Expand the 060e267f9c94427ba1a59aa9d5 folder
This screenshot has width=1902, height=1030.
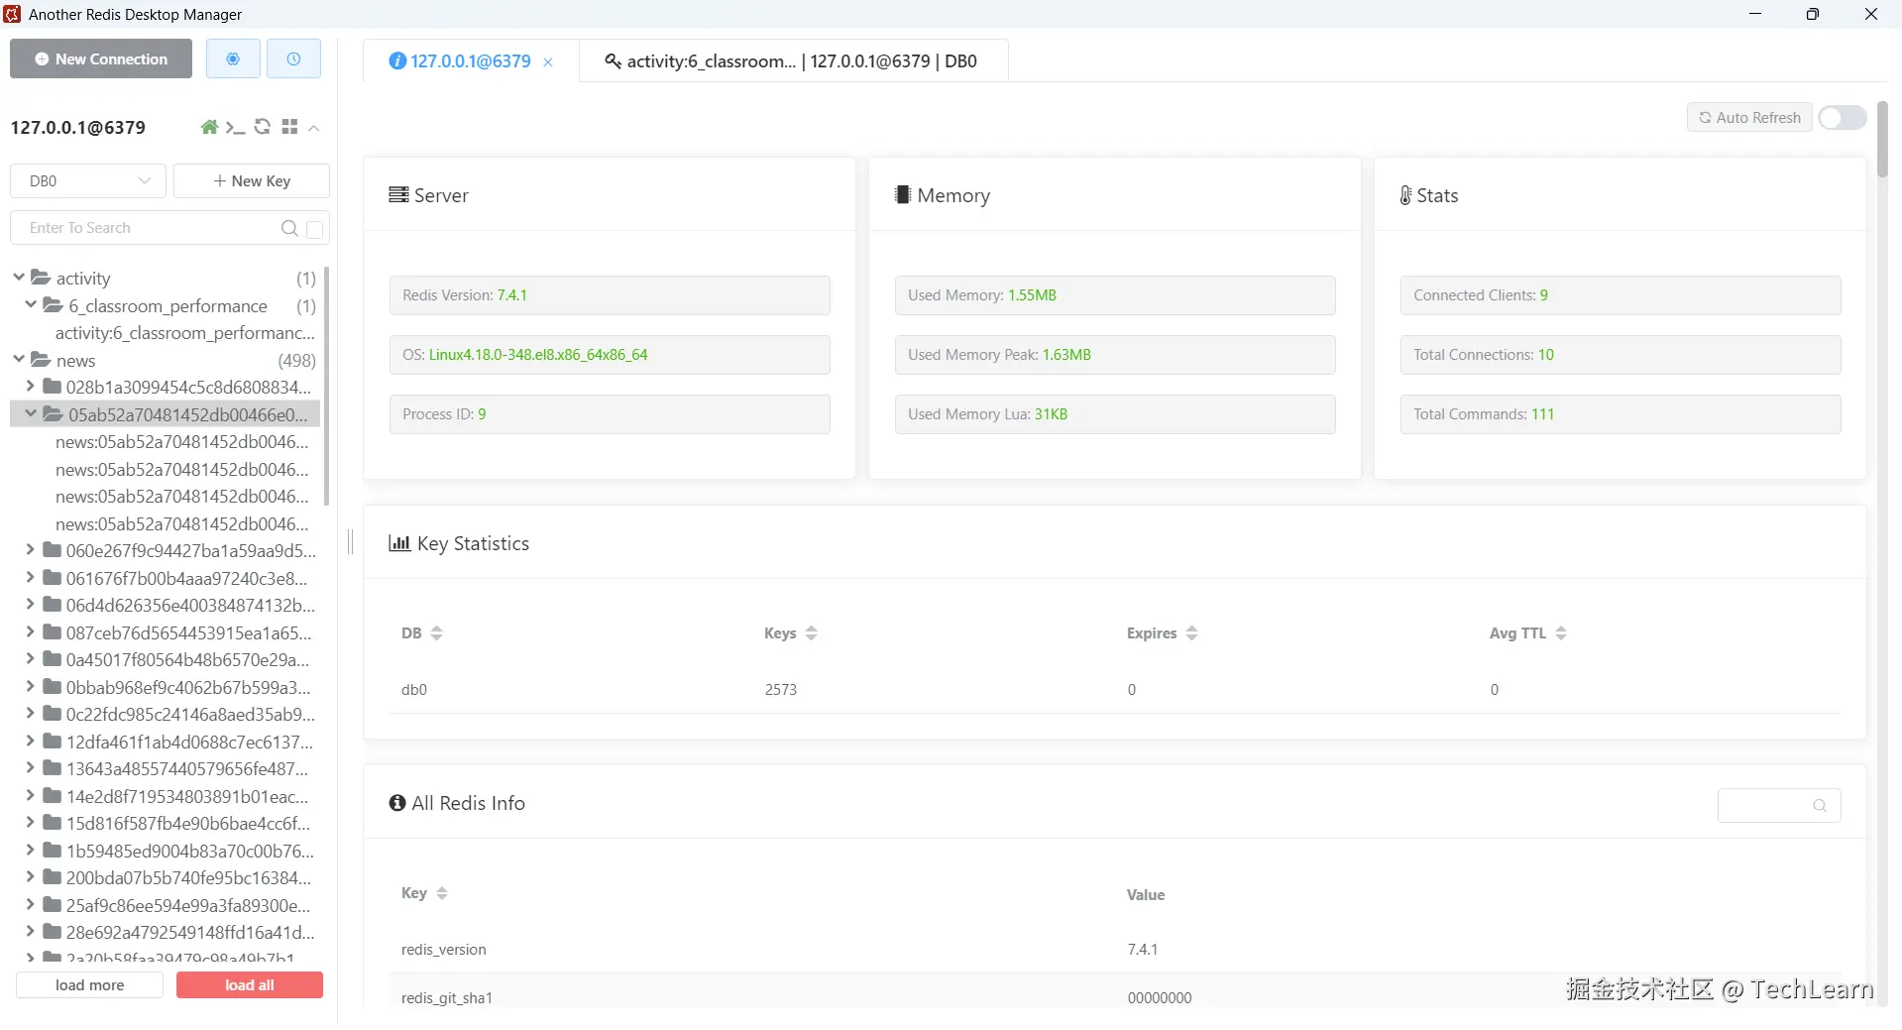tap(30, 550)
